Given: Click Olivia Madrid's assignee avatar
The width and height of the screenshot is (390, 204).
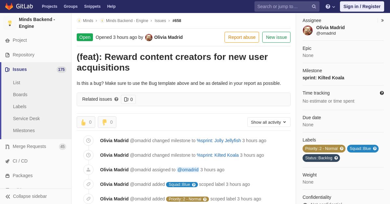Looking at the screenshot, I should coord(308,30).
